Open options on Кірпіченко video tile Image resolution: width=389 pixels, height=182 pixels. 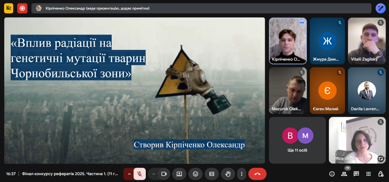(x=302, y=23)
